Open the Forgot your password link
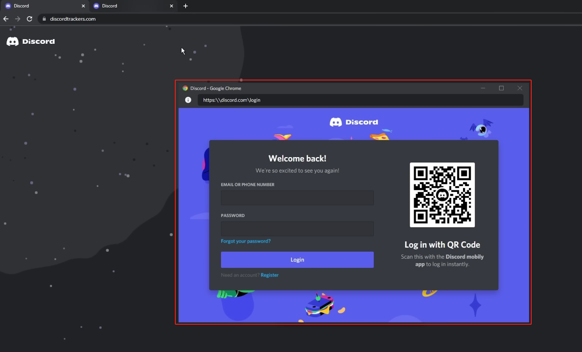The width and height of the screenshot is (582, 352). 246,241
